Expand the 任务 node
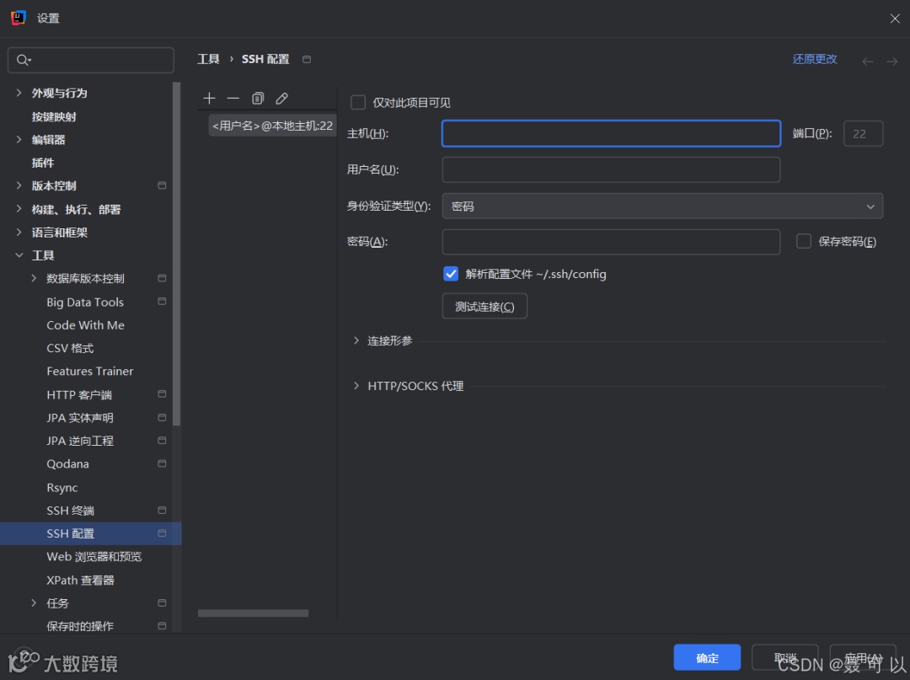The image size is (910, 680). coord(34,603)
